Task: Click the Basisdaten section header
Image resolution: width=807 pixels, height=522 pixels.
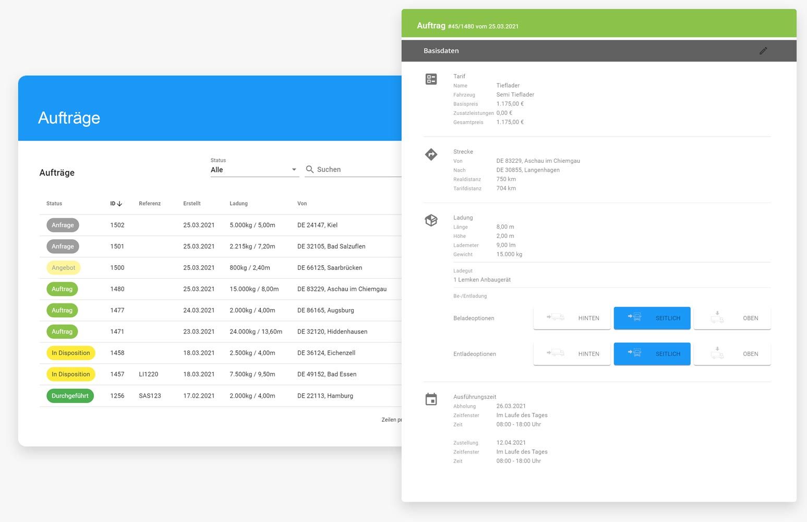Action: (x=599, y=51)
